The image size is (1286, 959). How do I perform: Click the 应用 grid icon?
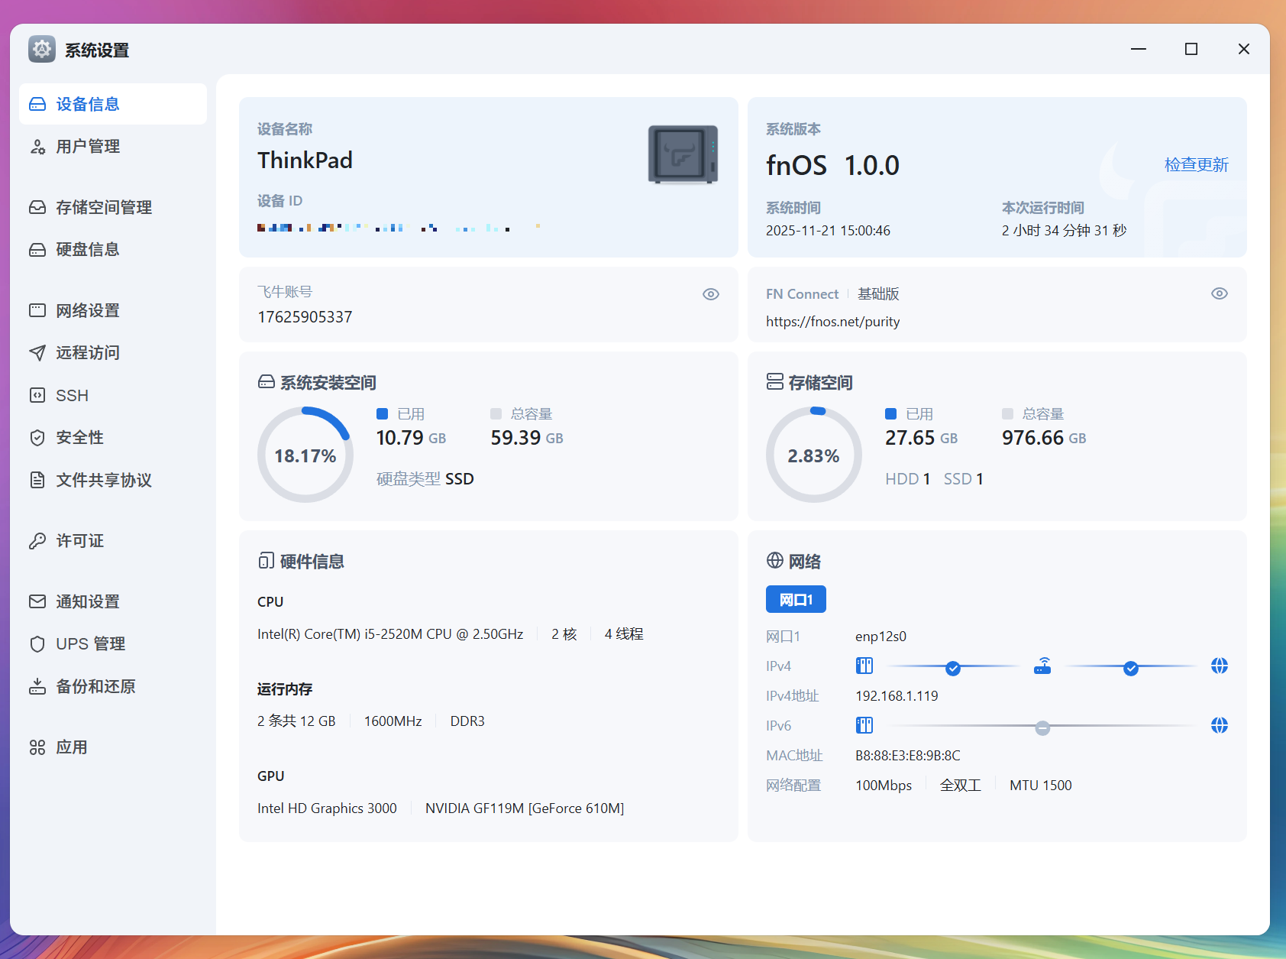tap(37, 747)
